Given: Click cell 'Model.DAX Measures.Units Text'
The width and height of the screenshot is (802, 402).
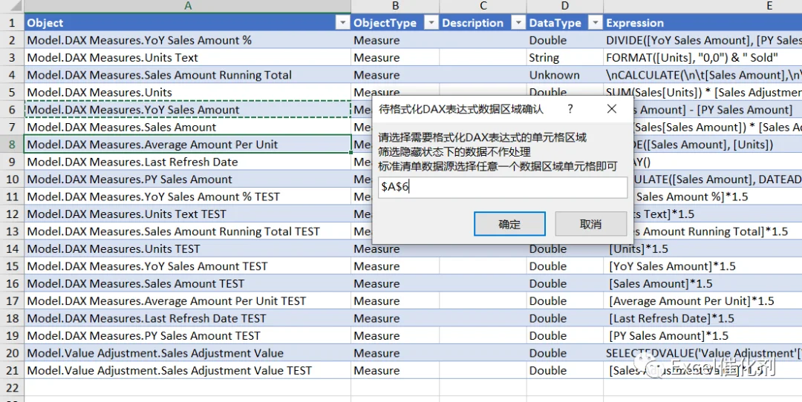Looking at the screenshot, I should click(x=188, y=58).
